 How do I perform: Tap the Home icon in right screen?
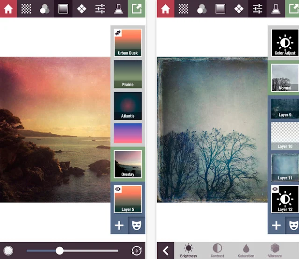[165, 8]
